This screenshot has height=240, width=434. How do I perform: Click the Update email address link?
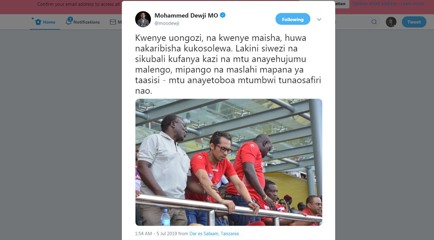point(375,4)
